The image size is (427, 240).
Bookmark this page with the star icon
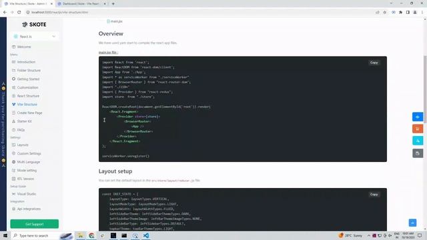click(384, 12)
